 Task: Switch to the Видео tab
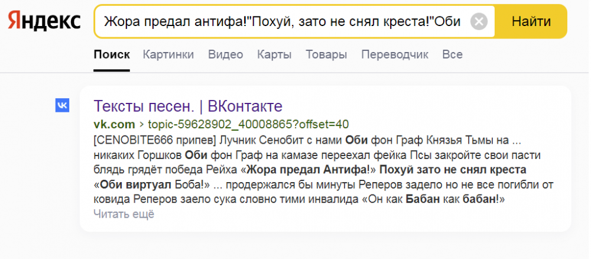[225, 54]
